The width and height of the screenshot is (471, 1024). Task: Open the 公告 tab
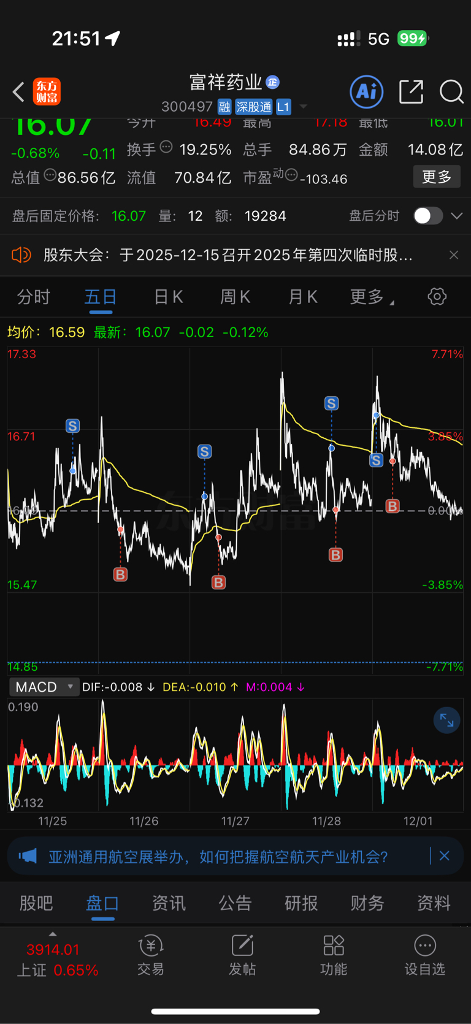(235, 903)
